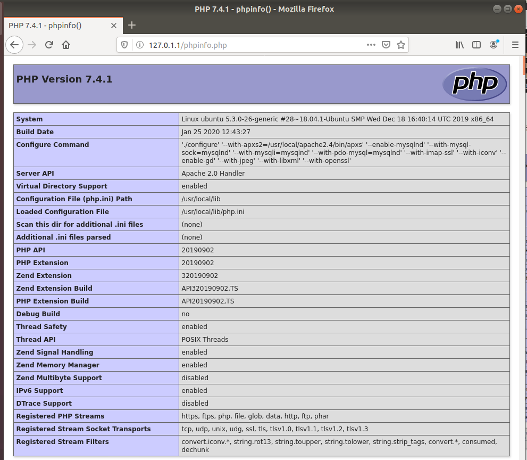
Task: Click the forward navigation arrow
Action: click(x=32, y=45)
